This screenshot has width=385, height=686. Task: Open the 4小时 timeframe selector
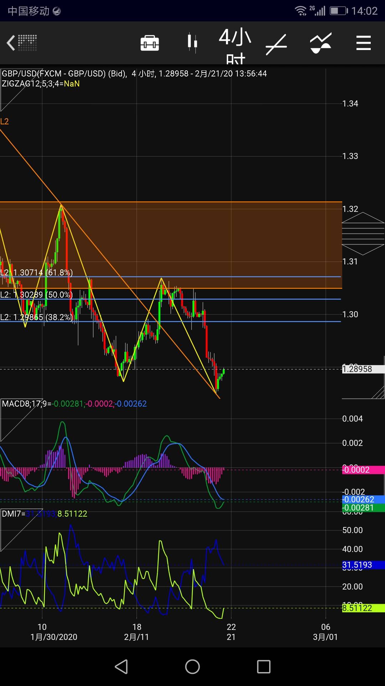[235, 46]
